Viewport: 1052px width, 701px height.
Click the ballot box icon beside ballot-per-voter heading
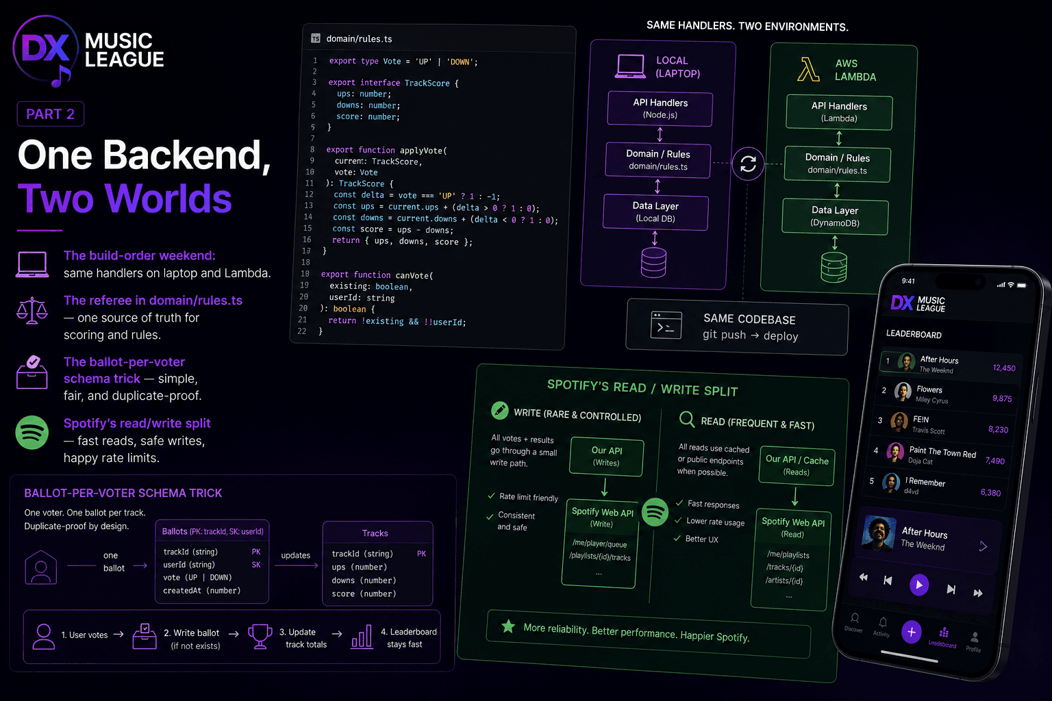[32, 372]
